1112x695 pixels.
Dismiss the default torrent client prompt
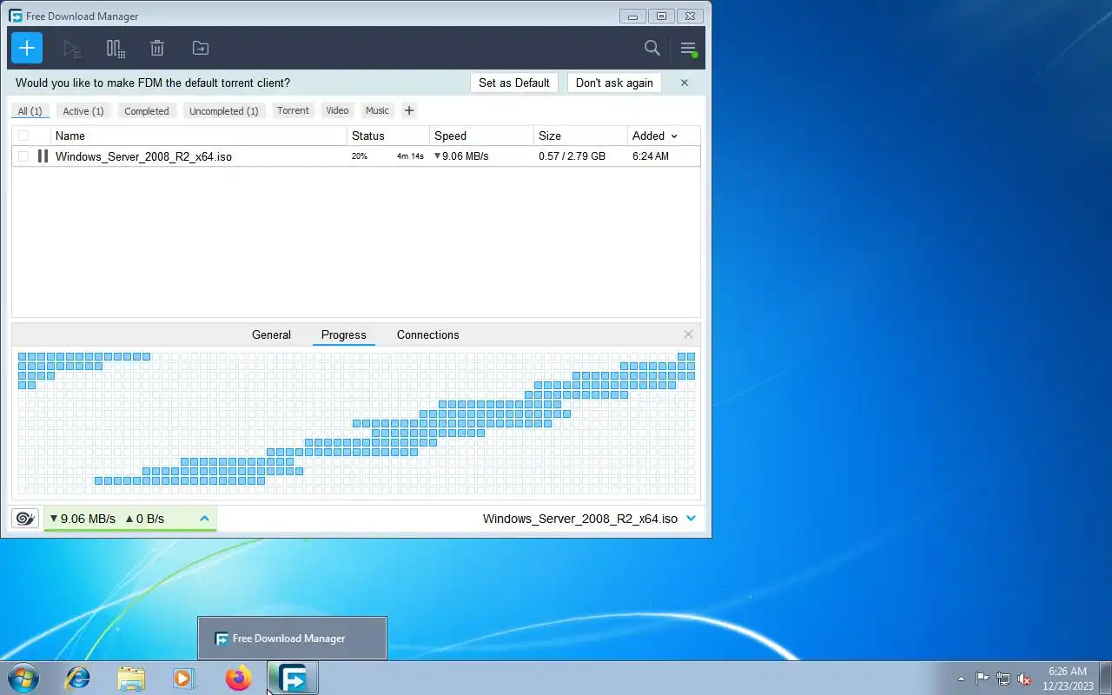[x=685, y=83]
